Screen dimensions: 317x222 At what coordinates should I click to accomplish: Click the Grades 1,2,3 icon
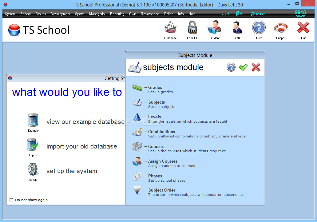click(137, 88)
